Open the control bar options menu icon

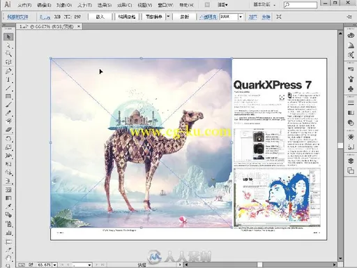[349, 17]
